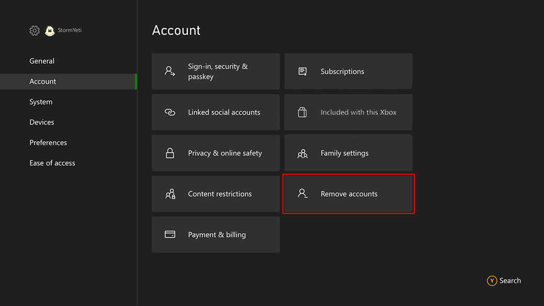Image resolution: width=544 pixels, height=306 pixels.
Task: Switch to the System settings category
Action: pos(41,101)
